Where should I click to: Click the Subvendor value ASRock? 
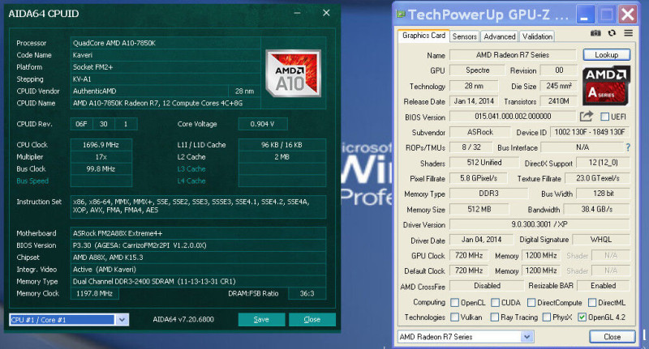click(x=480, y=132)
